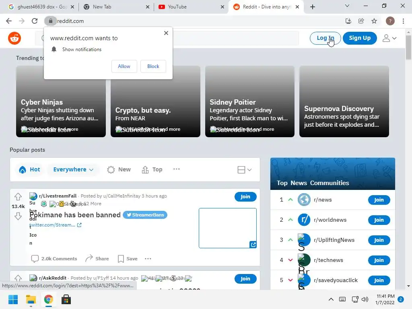The height and width of the screenshot is (309, 412).
Task: Open Microsoft Store from the taskbar
Action: [x=66, y=299]
